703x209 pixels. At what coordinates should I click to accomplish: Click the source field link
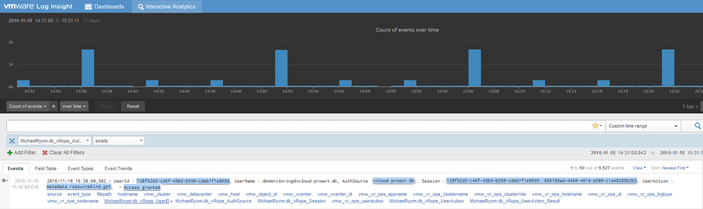click(x=54, y=194)
